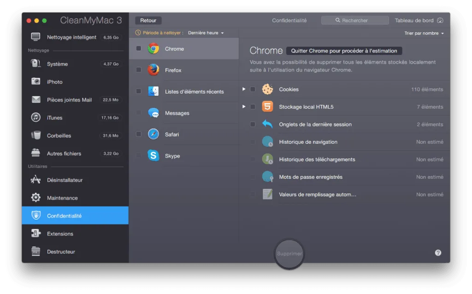
Task: Click the 3,22 Go size badge
Action: point(111,153)
